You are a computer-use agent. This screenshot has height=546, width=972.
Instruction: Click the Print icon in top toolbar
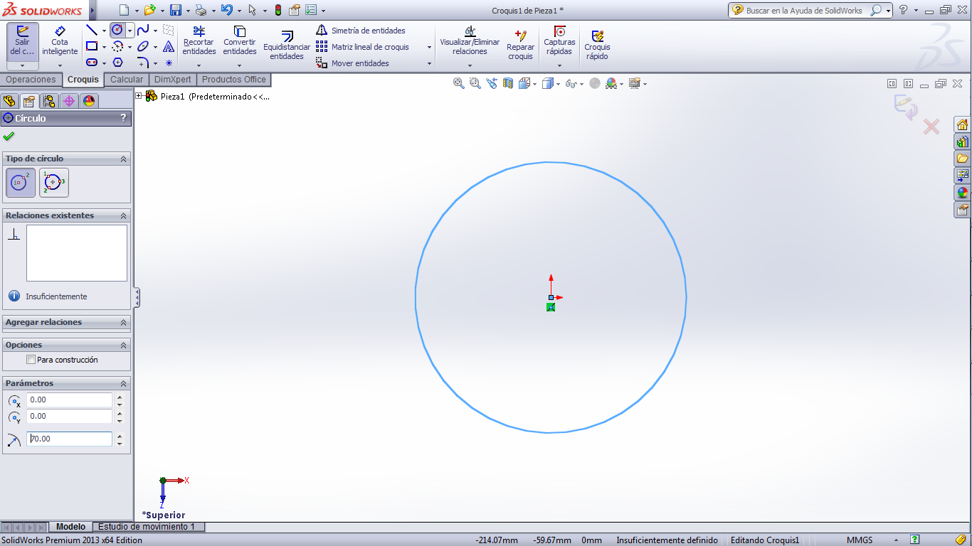pos(201,10)
